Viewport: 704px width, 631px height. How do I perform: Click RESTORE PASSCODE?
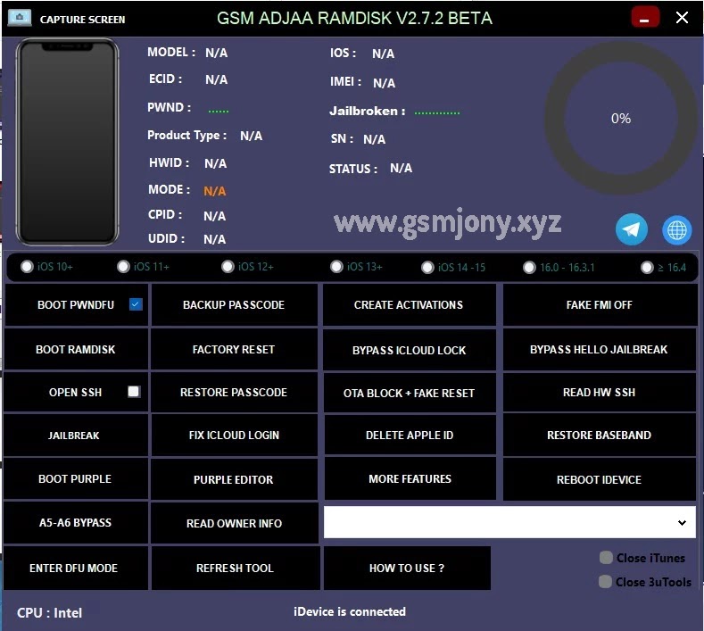point(234,392)
